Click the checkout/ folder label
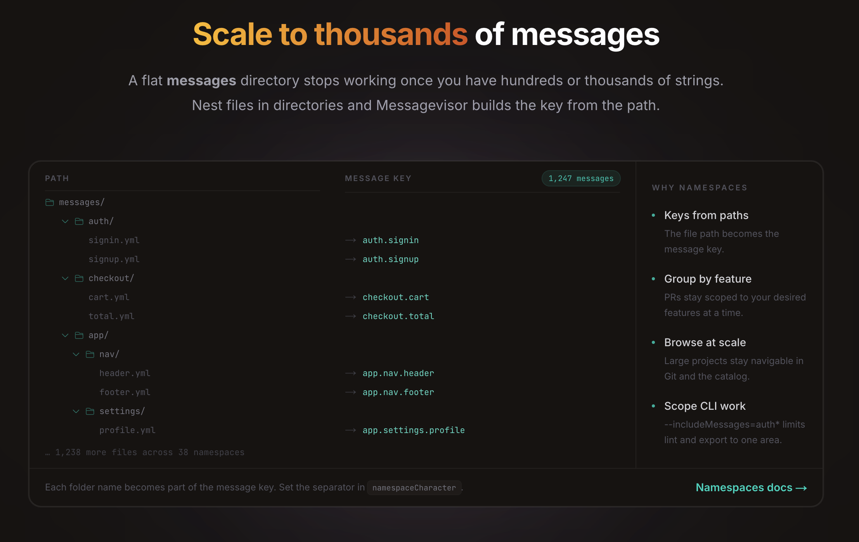 pos(111,278)
